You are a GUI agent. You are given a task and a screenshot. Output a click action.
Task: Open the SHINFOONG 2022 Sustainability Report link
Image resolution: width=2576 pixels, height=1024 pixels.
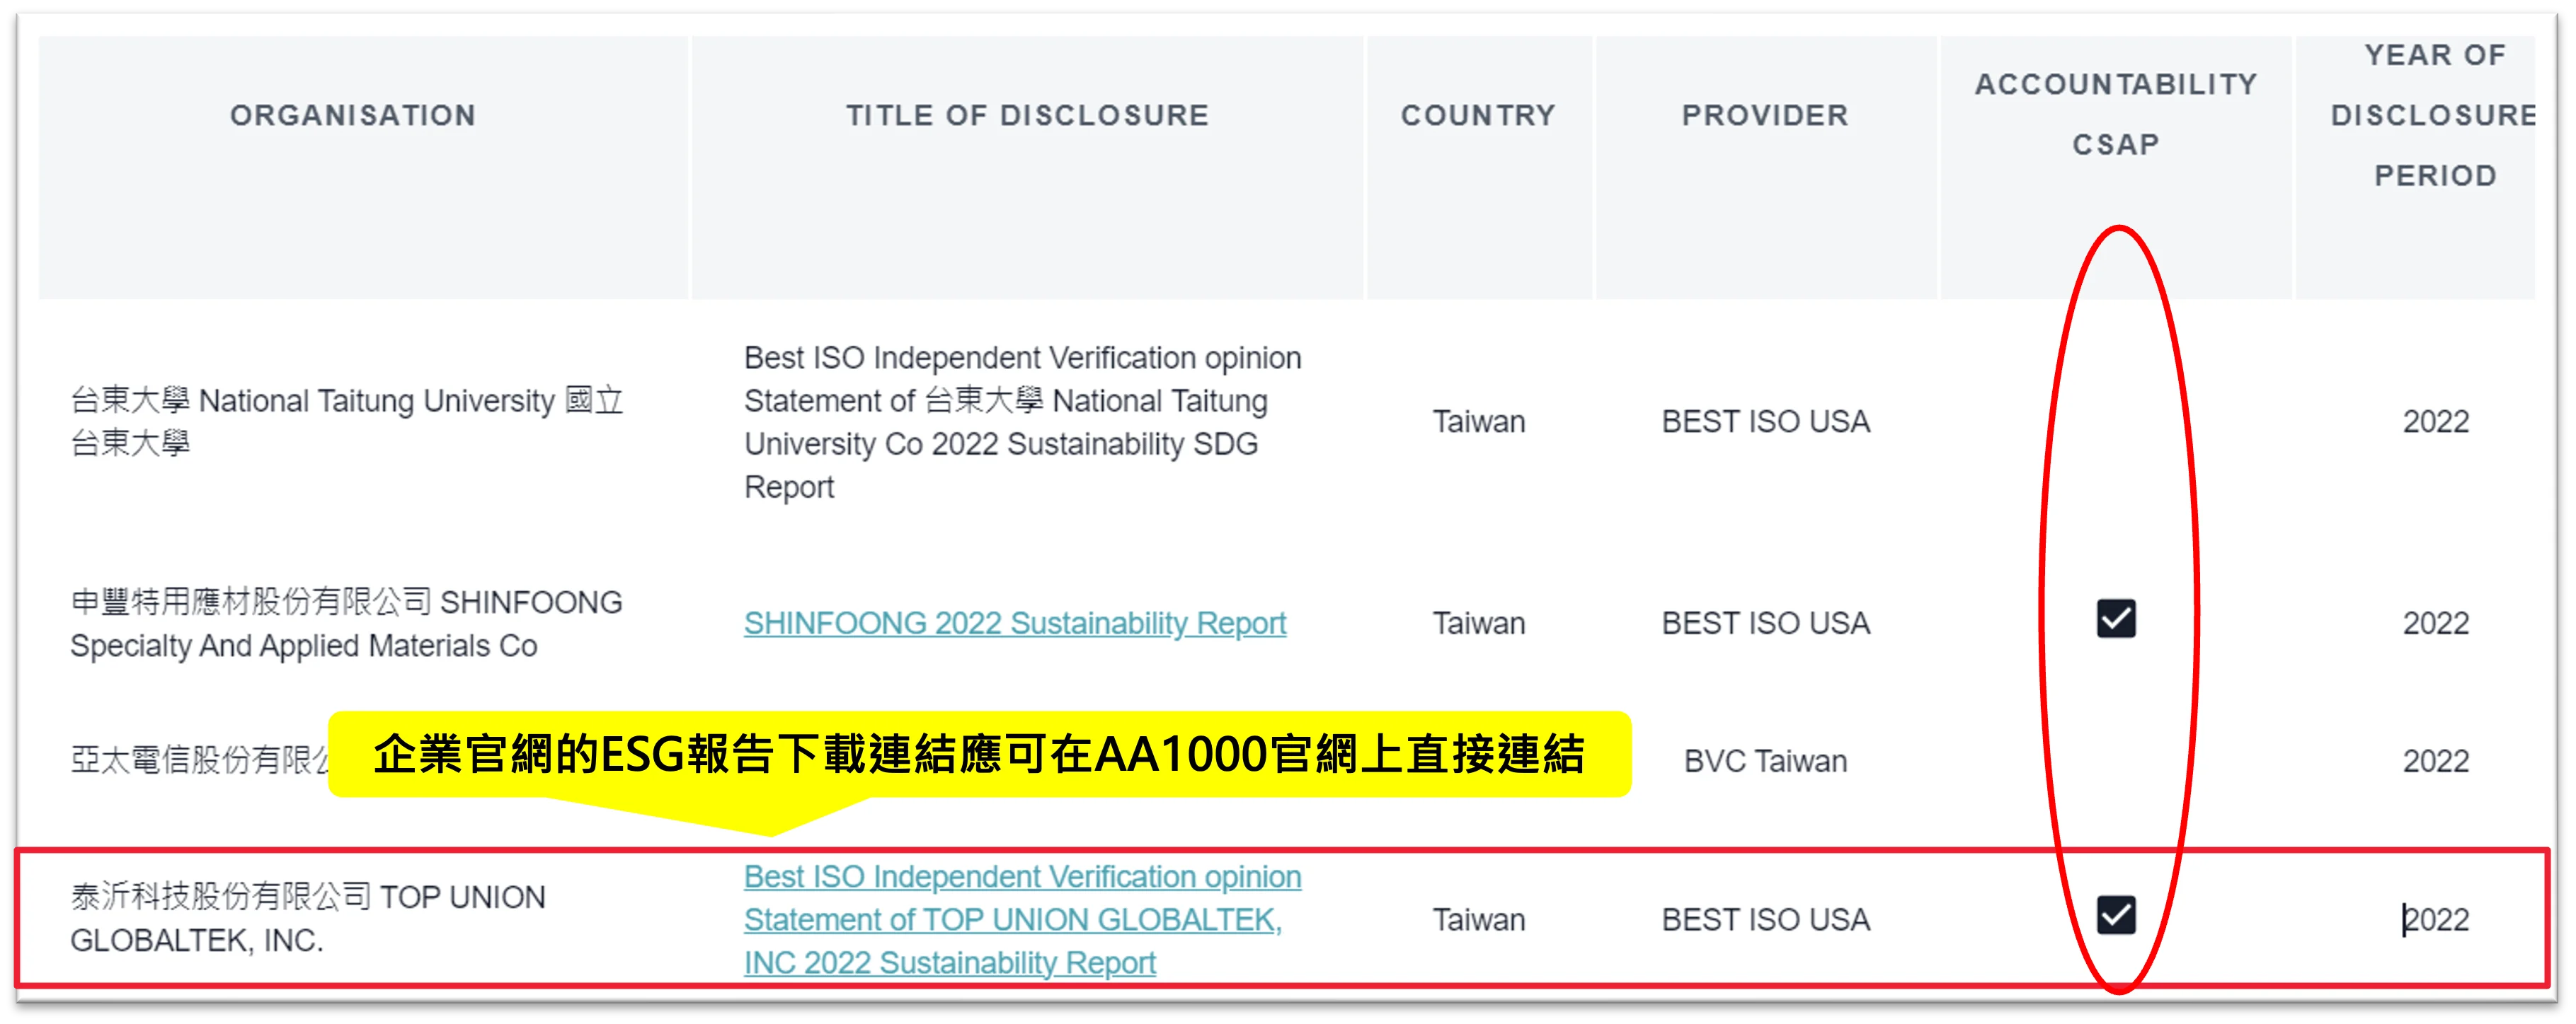pos(1014,624)
